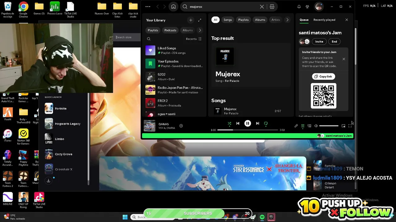Image resolution: width=396 pixels, height=222 pixels.
Task: Seek in the GANAS progress bar
Action: click(247, 130)
